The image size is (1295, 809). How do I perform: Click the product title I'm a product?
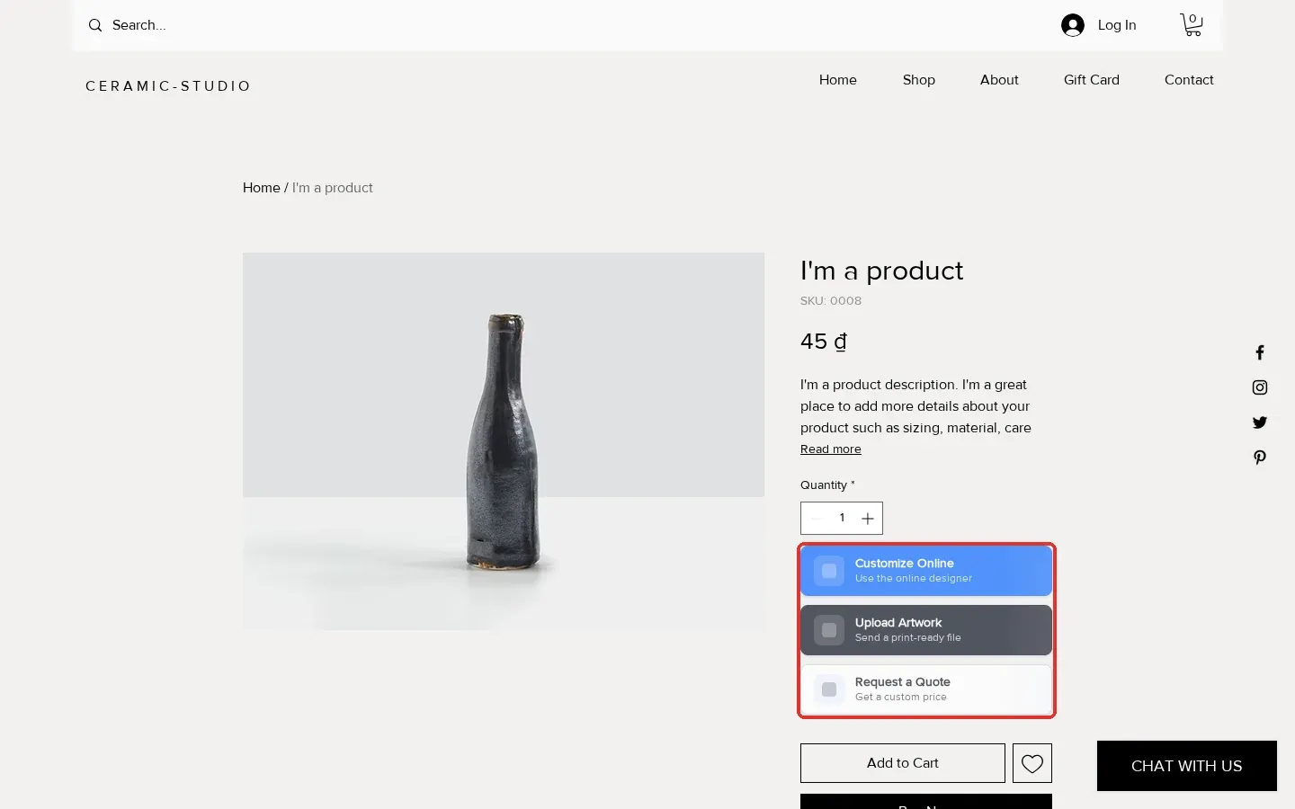[881, 271]
